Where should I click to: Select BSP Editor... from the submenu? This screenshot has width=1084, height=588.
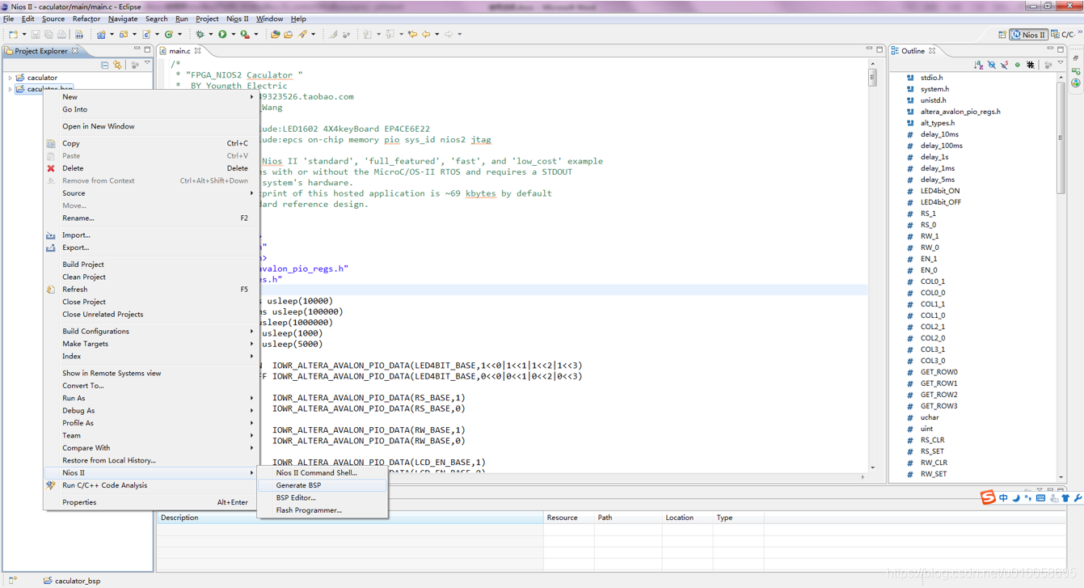pos(322,497)
